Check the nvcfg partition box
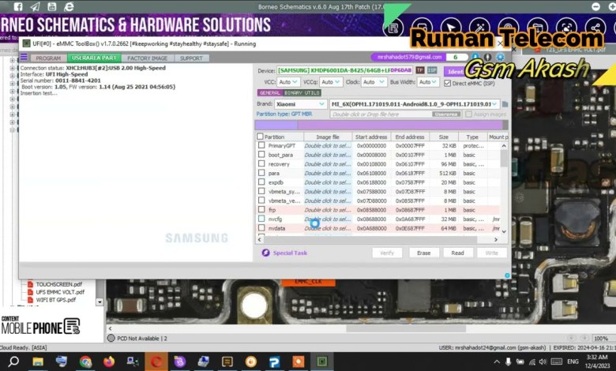616x371 pixels. pyautogui.click(x=261, y=219)
